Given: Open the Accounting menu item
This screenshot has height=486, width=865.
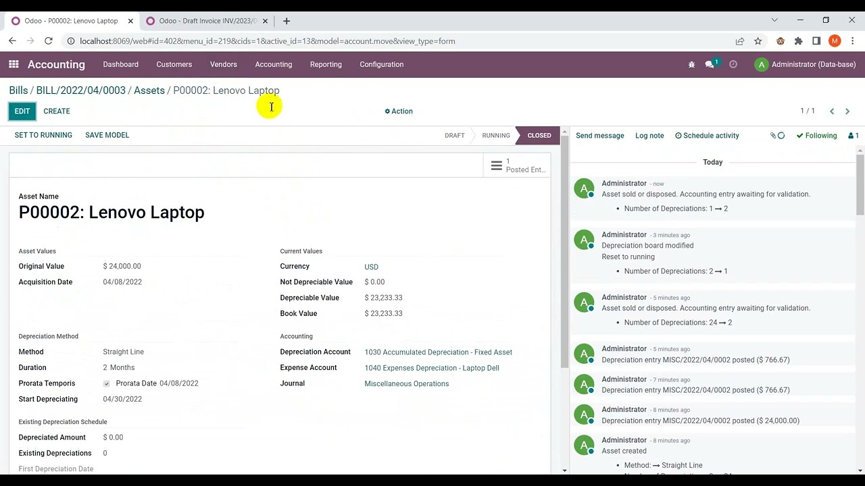Looking at the screenshot, I should pyautogui.click(x=274, y=65).
